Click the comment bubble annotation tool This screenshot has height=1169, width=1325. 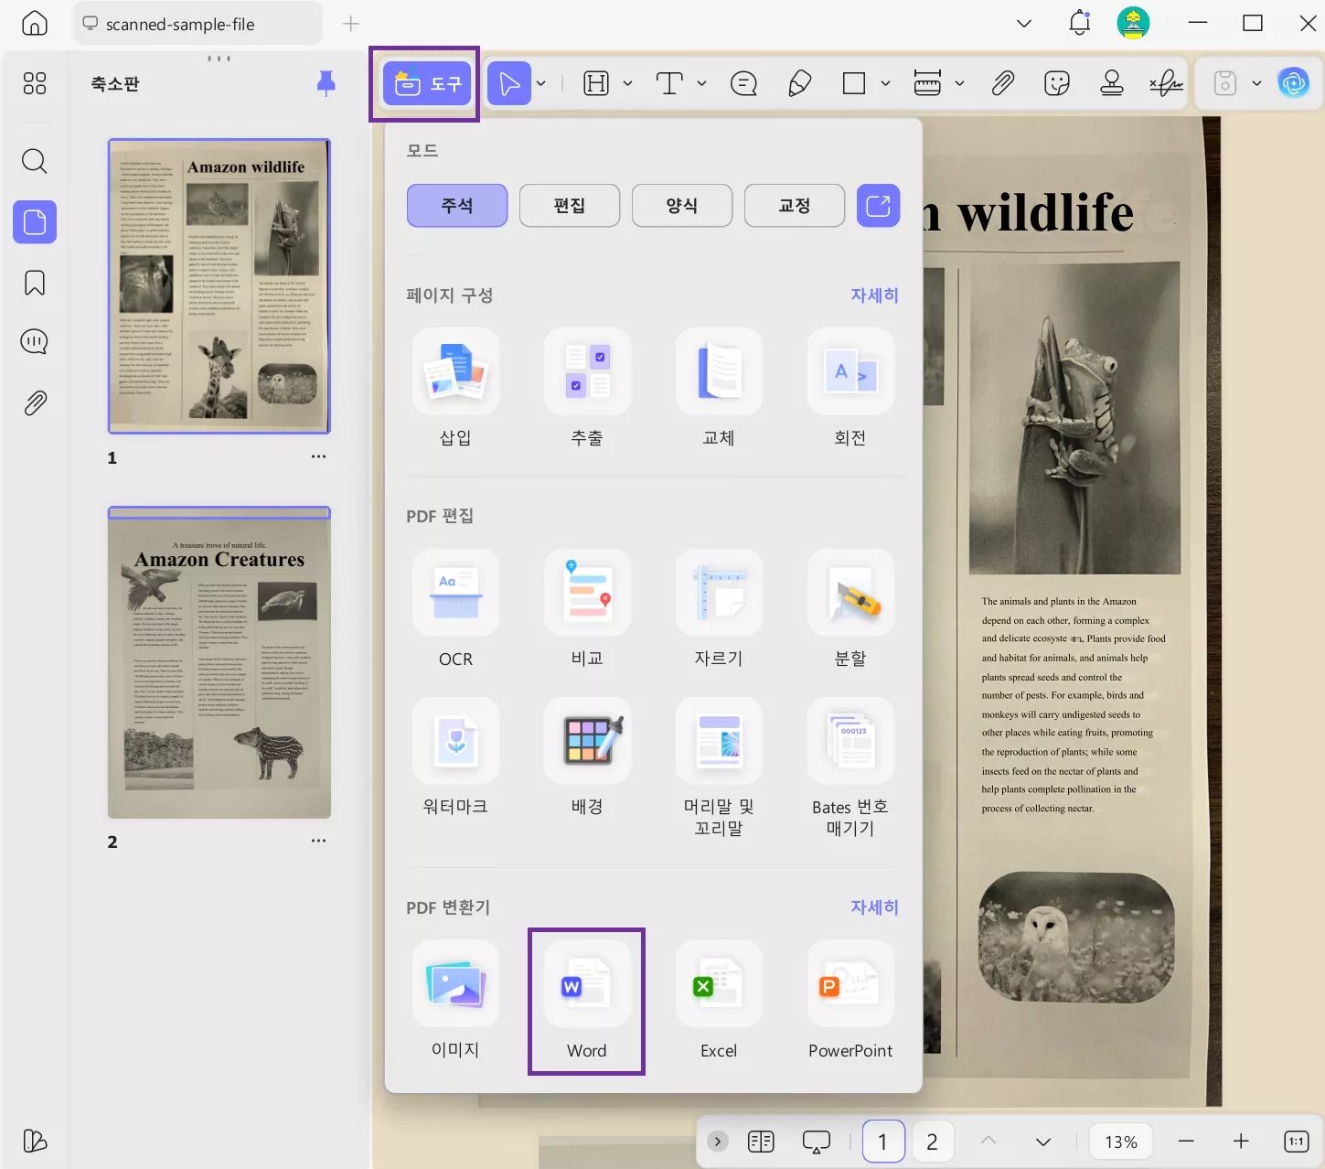(x=743, y=82)
